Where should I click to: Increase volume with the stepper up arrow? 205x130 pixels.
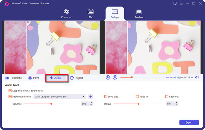91,103
